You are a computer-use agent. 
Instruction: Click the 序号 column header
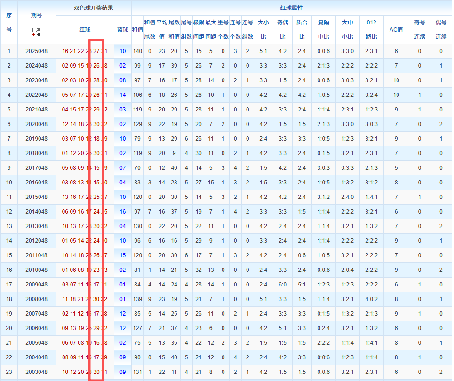pyautogui.click(x=8, y=22)
